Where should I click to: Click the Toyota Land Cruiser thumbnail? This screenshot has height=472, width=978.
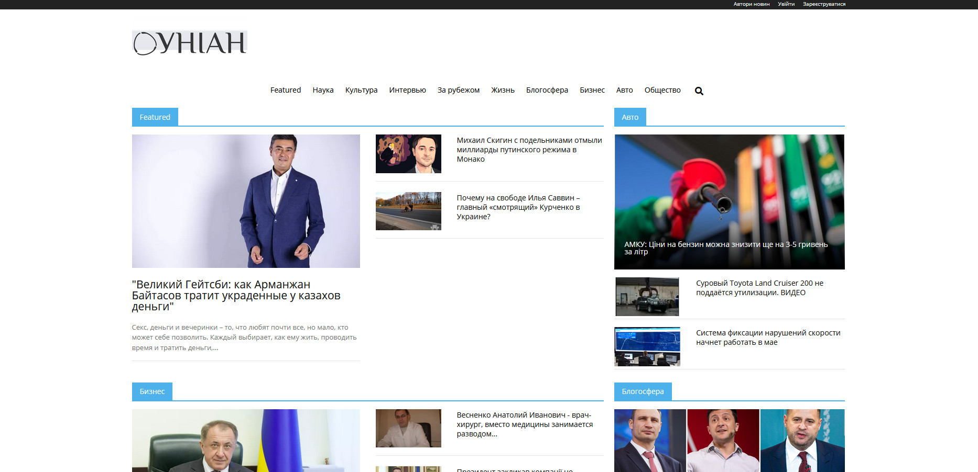[x=647, y=297]
